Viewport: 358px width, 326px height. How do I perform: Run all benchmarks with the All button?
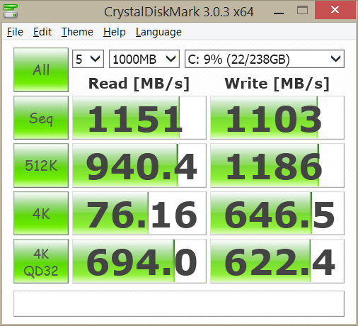pyautogui.click(x=41, y=69)
